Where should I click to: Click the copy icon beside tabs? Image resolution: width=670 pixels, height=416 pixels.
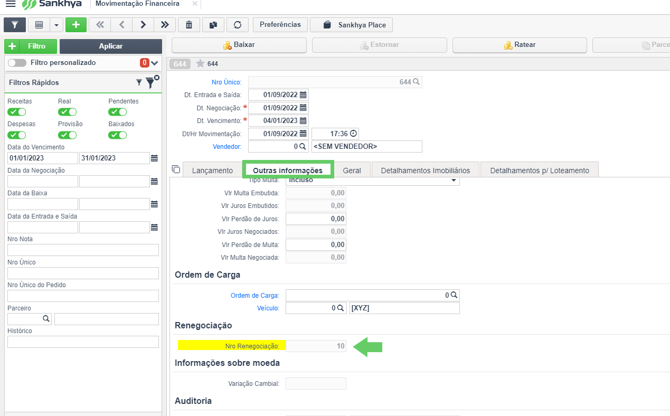pyautogui.click(x=176, y=169)
